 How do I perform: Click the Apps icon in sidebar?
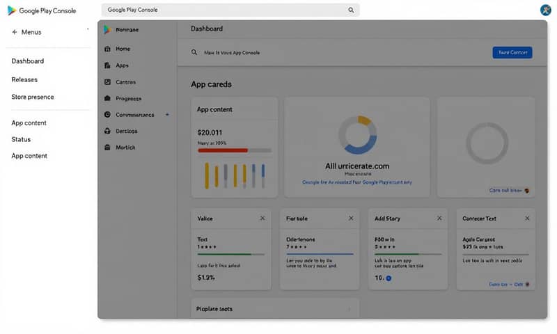107,65
